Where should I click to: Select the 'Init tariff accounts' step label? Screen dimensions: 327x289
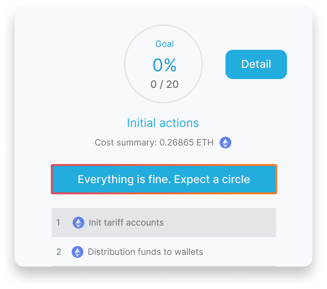[126, 223]
